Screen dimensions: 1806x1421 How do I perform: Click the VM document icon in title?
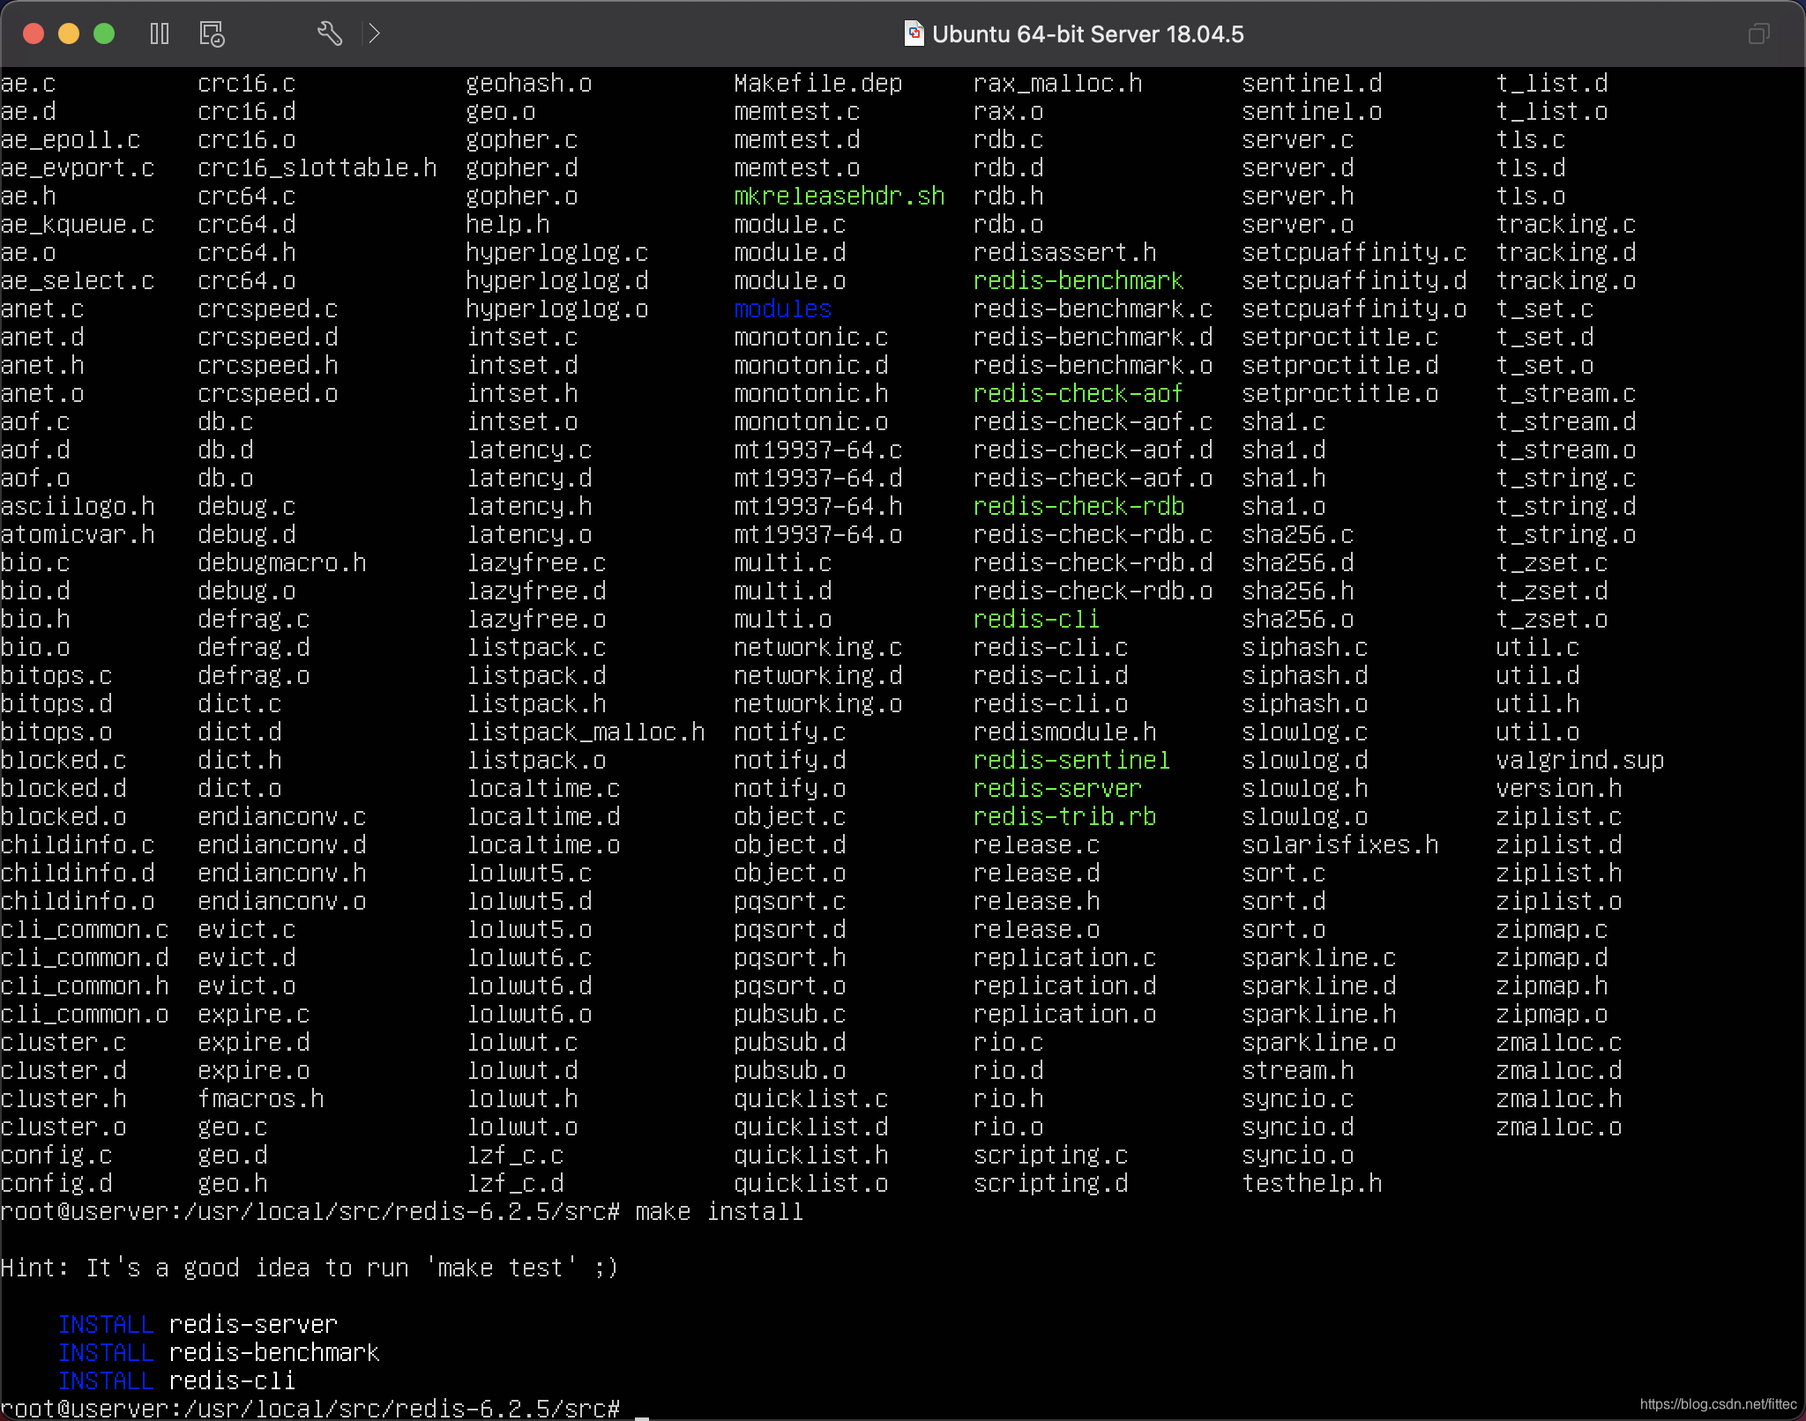pos(914,33)
